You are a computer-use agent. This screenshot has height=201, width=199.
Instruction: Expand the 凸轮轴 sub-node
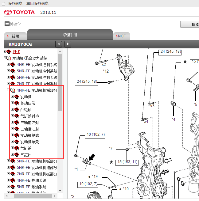(x=12, y=109)
